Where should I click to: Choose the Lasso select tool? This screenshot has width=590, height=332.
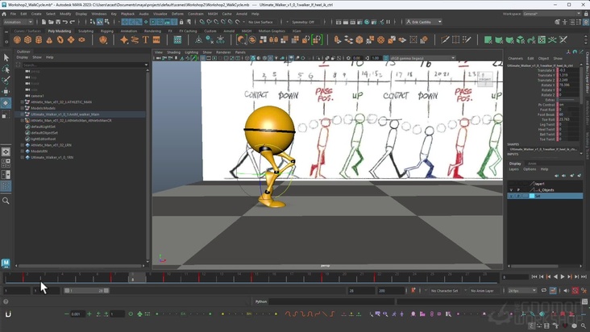click(6, 68)
